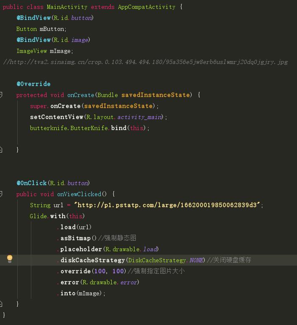This screenshot has height=325, width=297.
Task: Click the pstatp image URL string
Action: click(x=167, y=205)
